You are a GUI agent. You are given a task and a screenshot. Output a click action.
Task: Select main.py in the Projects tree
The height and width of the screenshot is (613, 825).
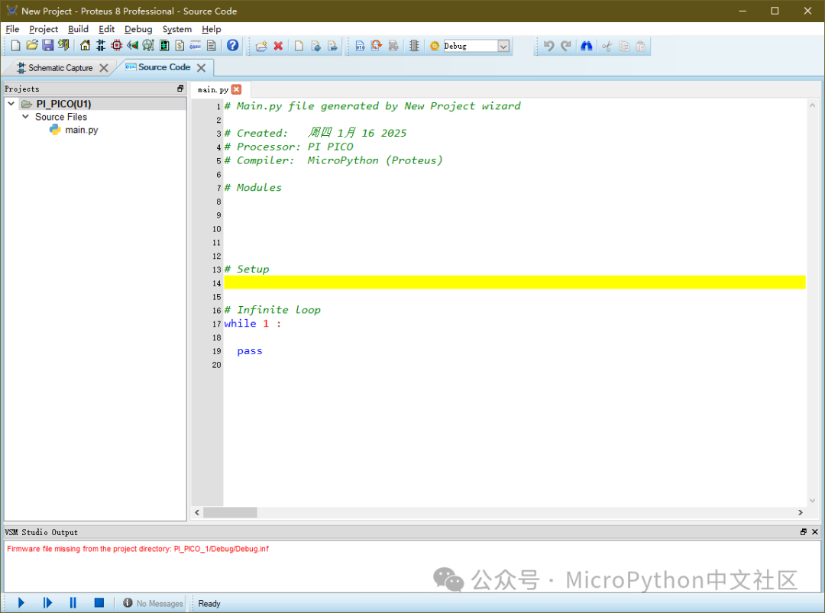coord(81,130)
